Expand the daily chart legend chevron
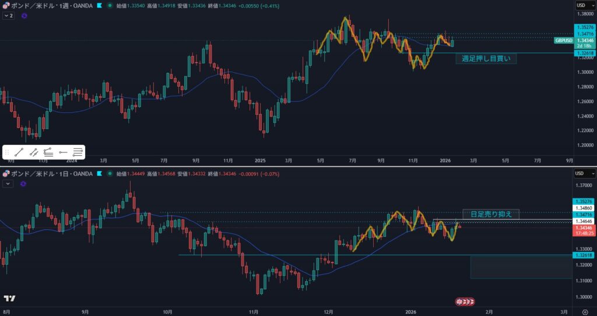The width and height of the screenshot is (597, 316). click(x=8, y=183)
